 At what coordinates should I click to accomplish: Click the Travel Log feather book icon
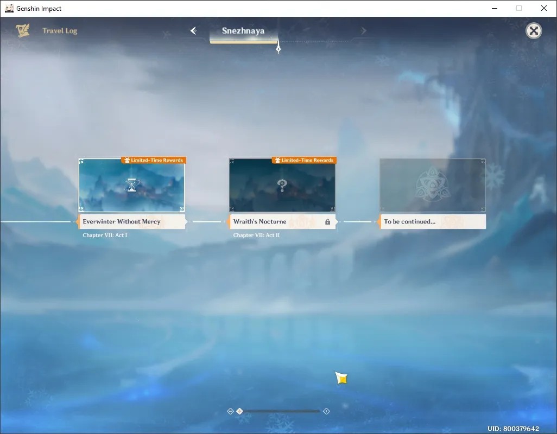point(23,30)
